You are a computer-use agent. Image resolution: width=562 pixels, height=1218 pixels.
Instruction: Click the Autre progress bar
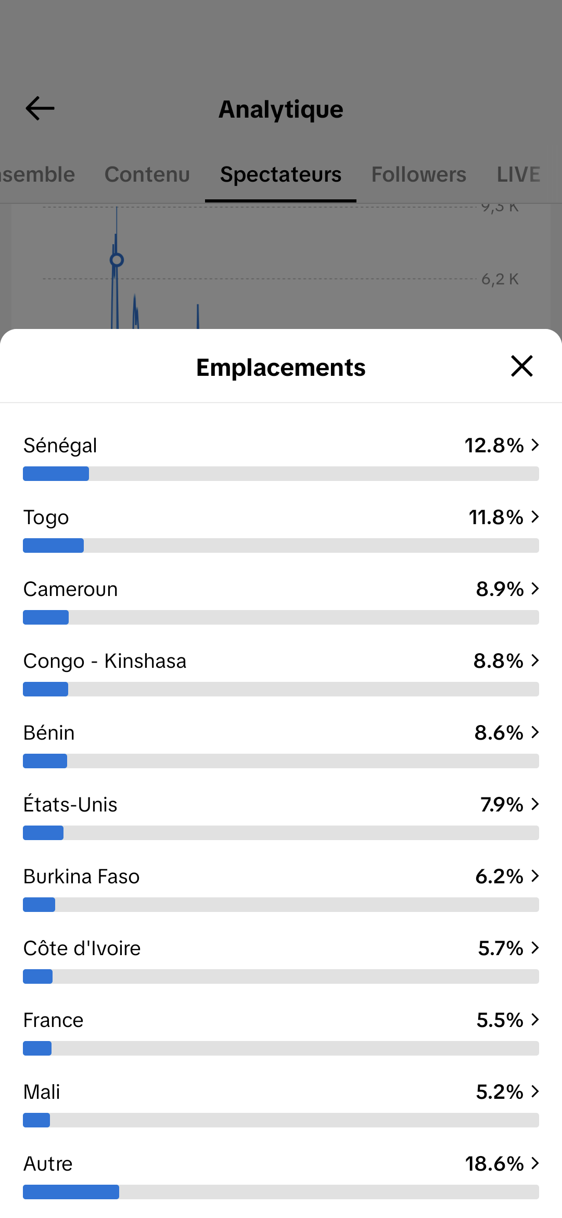(281, 1192)
